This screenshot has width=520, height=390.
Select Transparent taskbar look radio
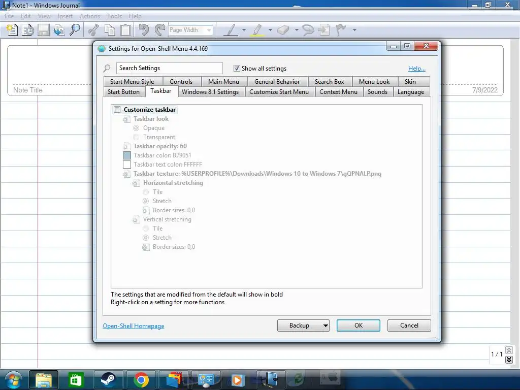pyautogui.click(x=136, y=137)
